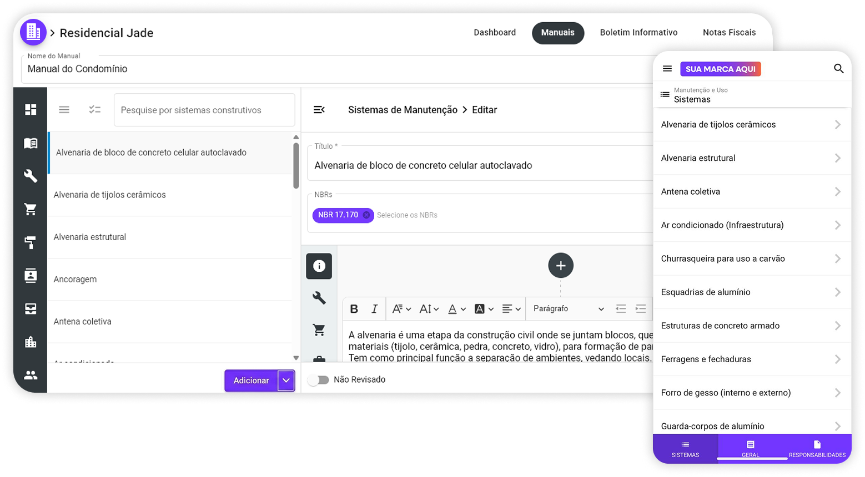Image resolution: width=865 pixels, height=477 pixels.
Task: Open the Responsabilidades tab in mobile preview
Action: (x=817, y=449)
